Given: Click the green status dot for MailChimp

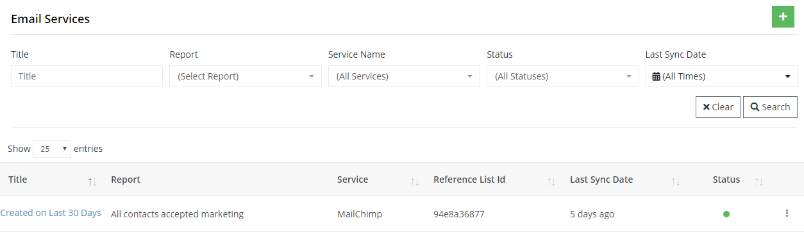Looking at the screenshot, I should pyautogui.click(x=726, y=214).
